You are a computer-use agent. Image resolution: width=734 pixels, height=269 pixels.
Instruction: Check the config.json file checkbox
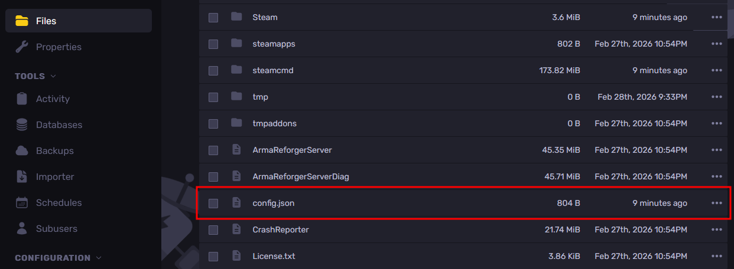213,204
